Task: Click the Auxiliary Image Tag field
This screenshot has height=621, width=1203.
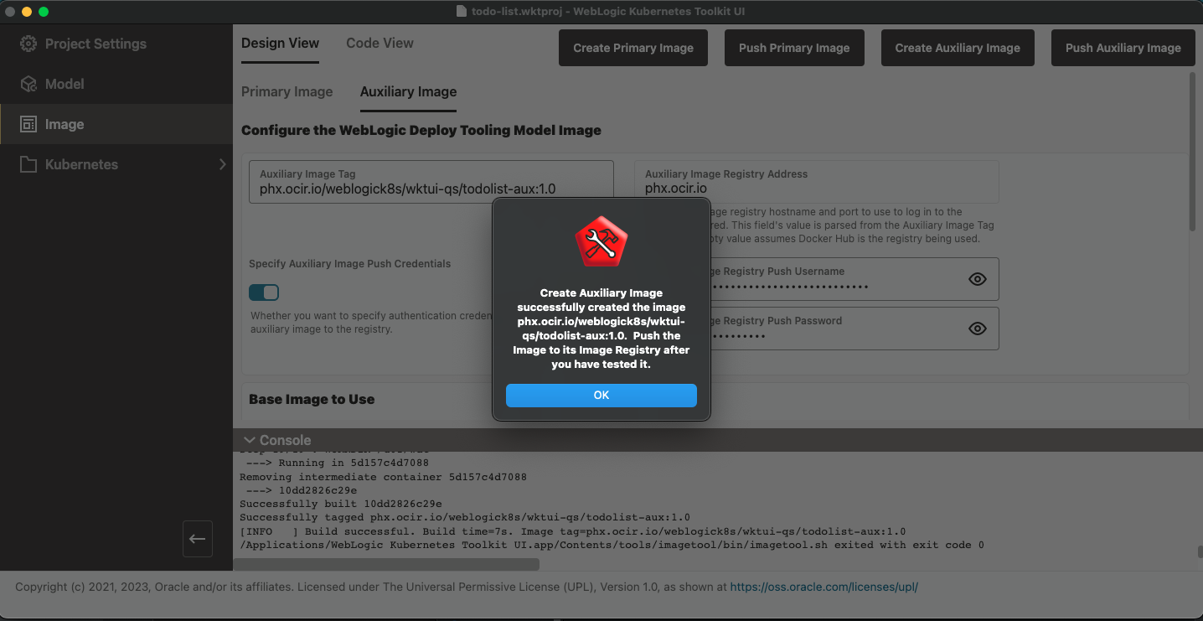Action: (x=431, y=182)
